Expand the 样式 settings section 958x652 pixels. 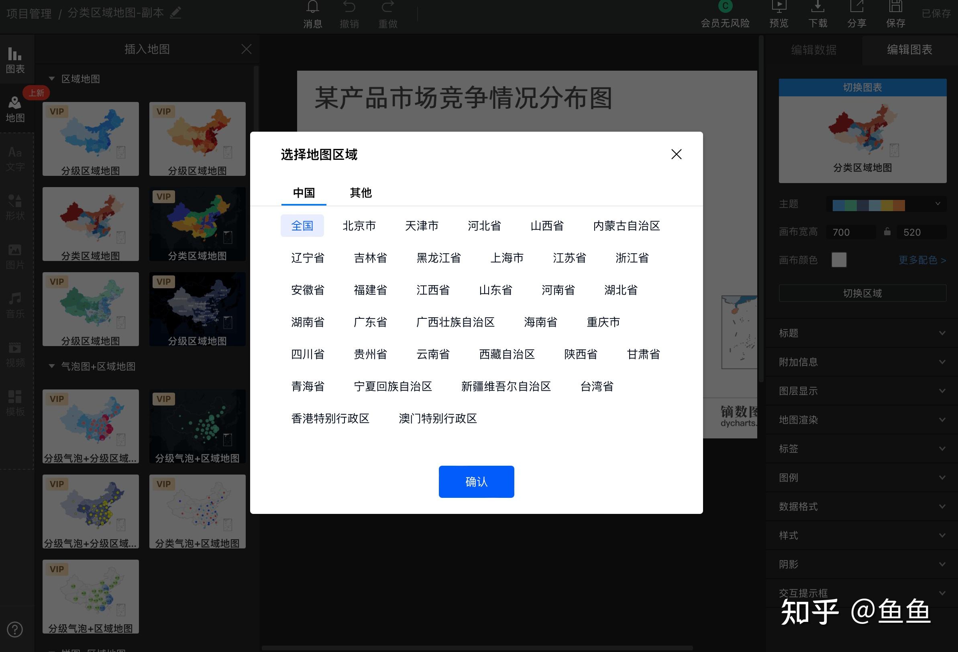[862, 535]
